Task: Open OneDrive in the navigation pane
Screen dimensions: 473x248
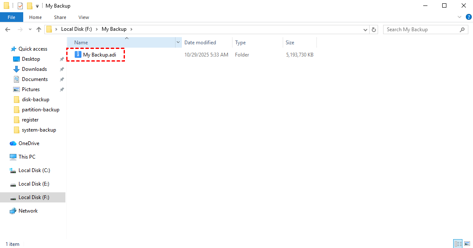Action: pos(29,143)
